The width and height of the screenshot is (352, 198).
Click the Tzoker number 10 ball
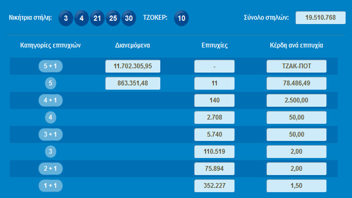pos(181,18)
